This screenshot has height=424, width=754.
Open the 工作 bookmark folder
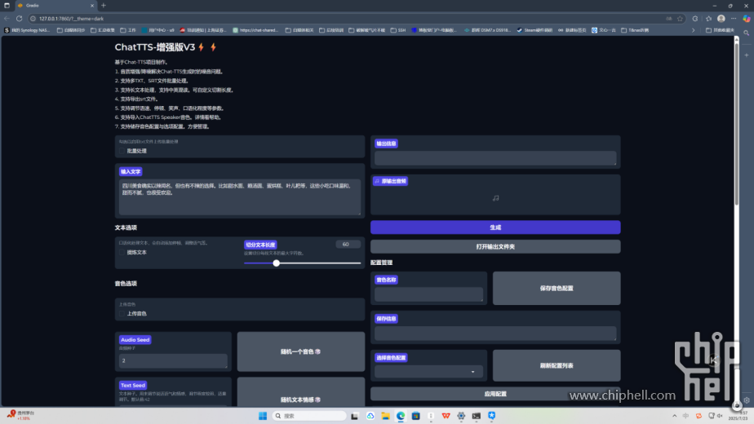pos(128,30)
